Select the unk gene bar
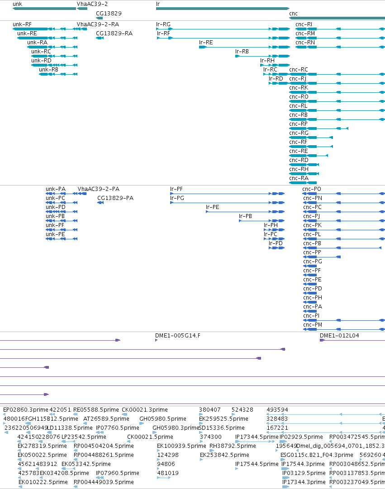 (x=44, y=9)
